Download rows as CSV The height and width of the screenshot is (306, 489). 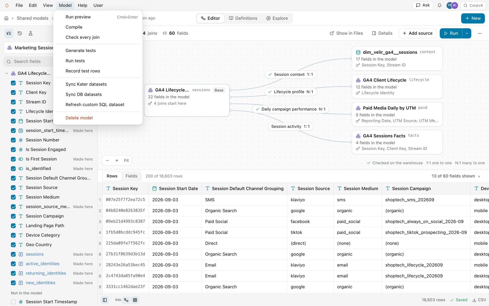click(479, 300)
